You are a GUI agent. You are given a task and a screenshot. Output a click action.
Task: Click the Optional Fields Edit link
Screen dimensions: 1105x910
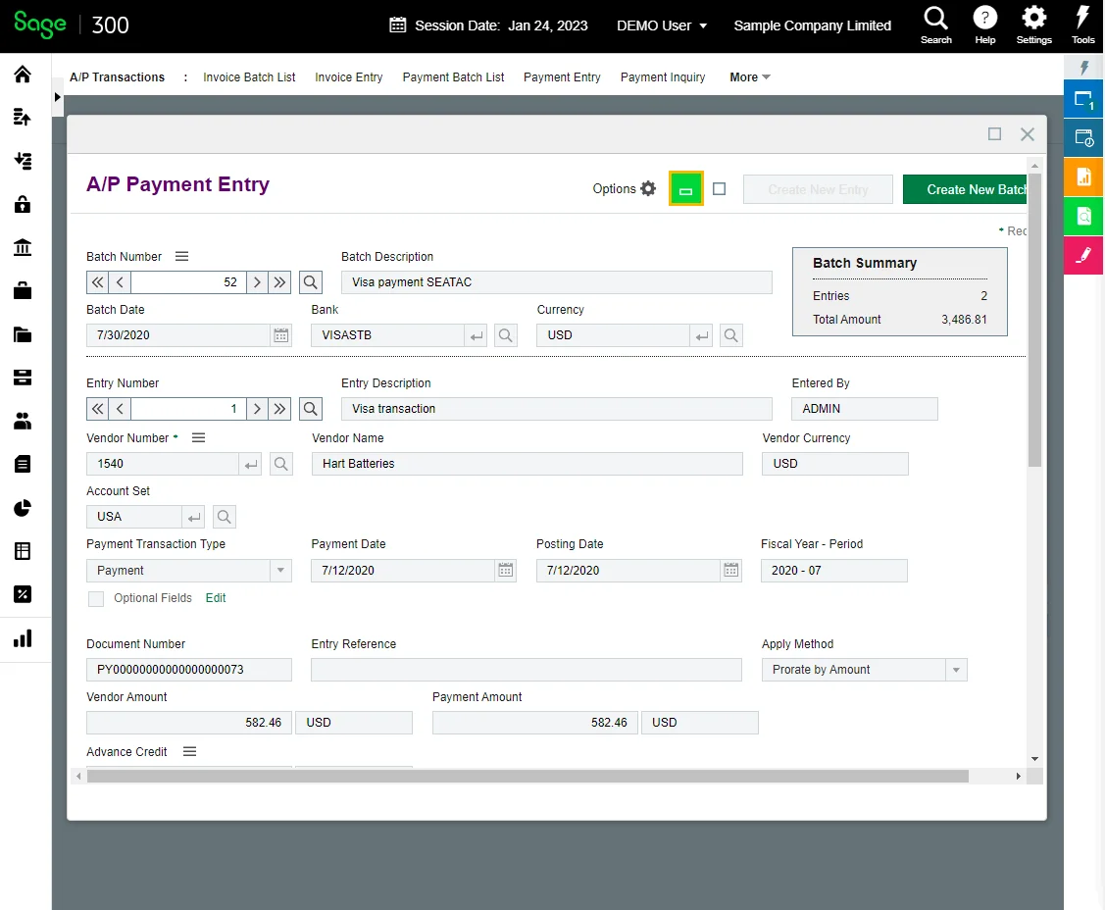[x=216, y=598]
